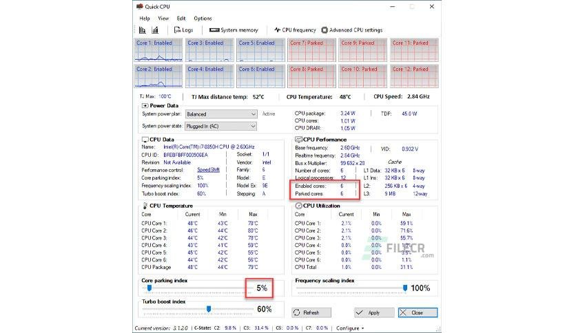This screenshot has height=333, width=576.
Task: Click the VID 0.932 V value
Action: 409,149
